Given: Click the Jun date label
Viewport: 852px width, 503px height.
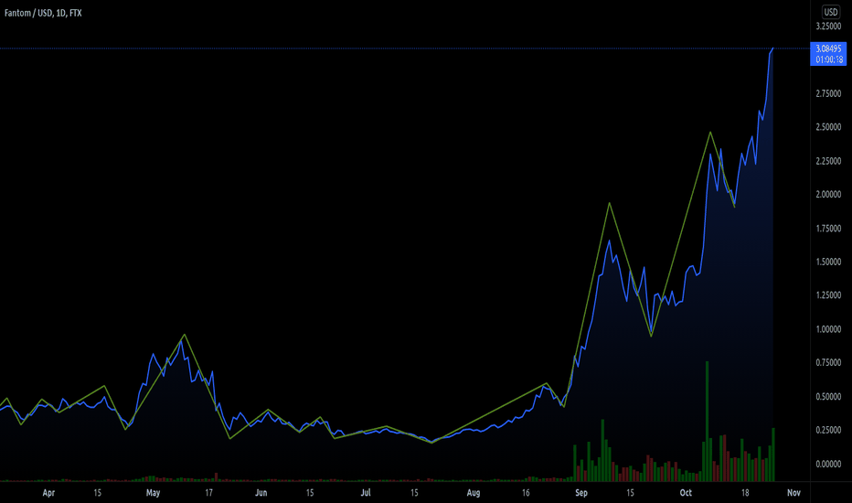Looking at the screenshot, I should (261, 493).
